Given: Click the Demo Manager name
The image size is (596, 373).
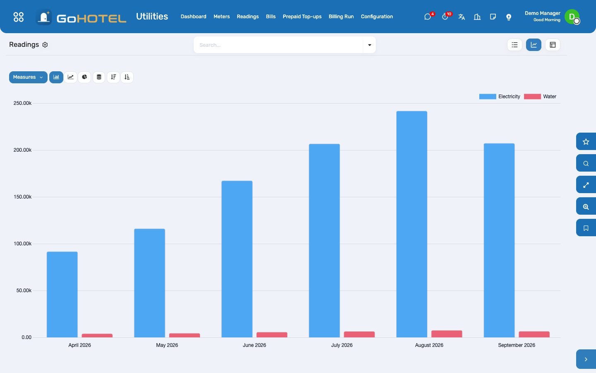Looking at the screenshot, I should point(542,13).
